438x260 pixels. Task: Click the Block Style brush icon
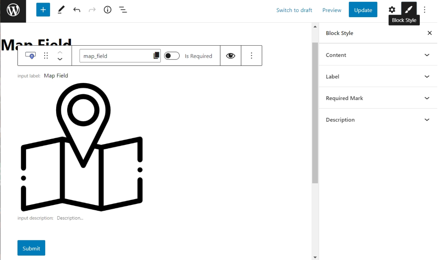coord(408,10)
